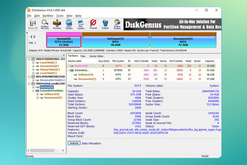Collapse the RD1:SMIUSBDISK disk node
The width and height of the screenshot is (247, 165).
pos(29,76)
